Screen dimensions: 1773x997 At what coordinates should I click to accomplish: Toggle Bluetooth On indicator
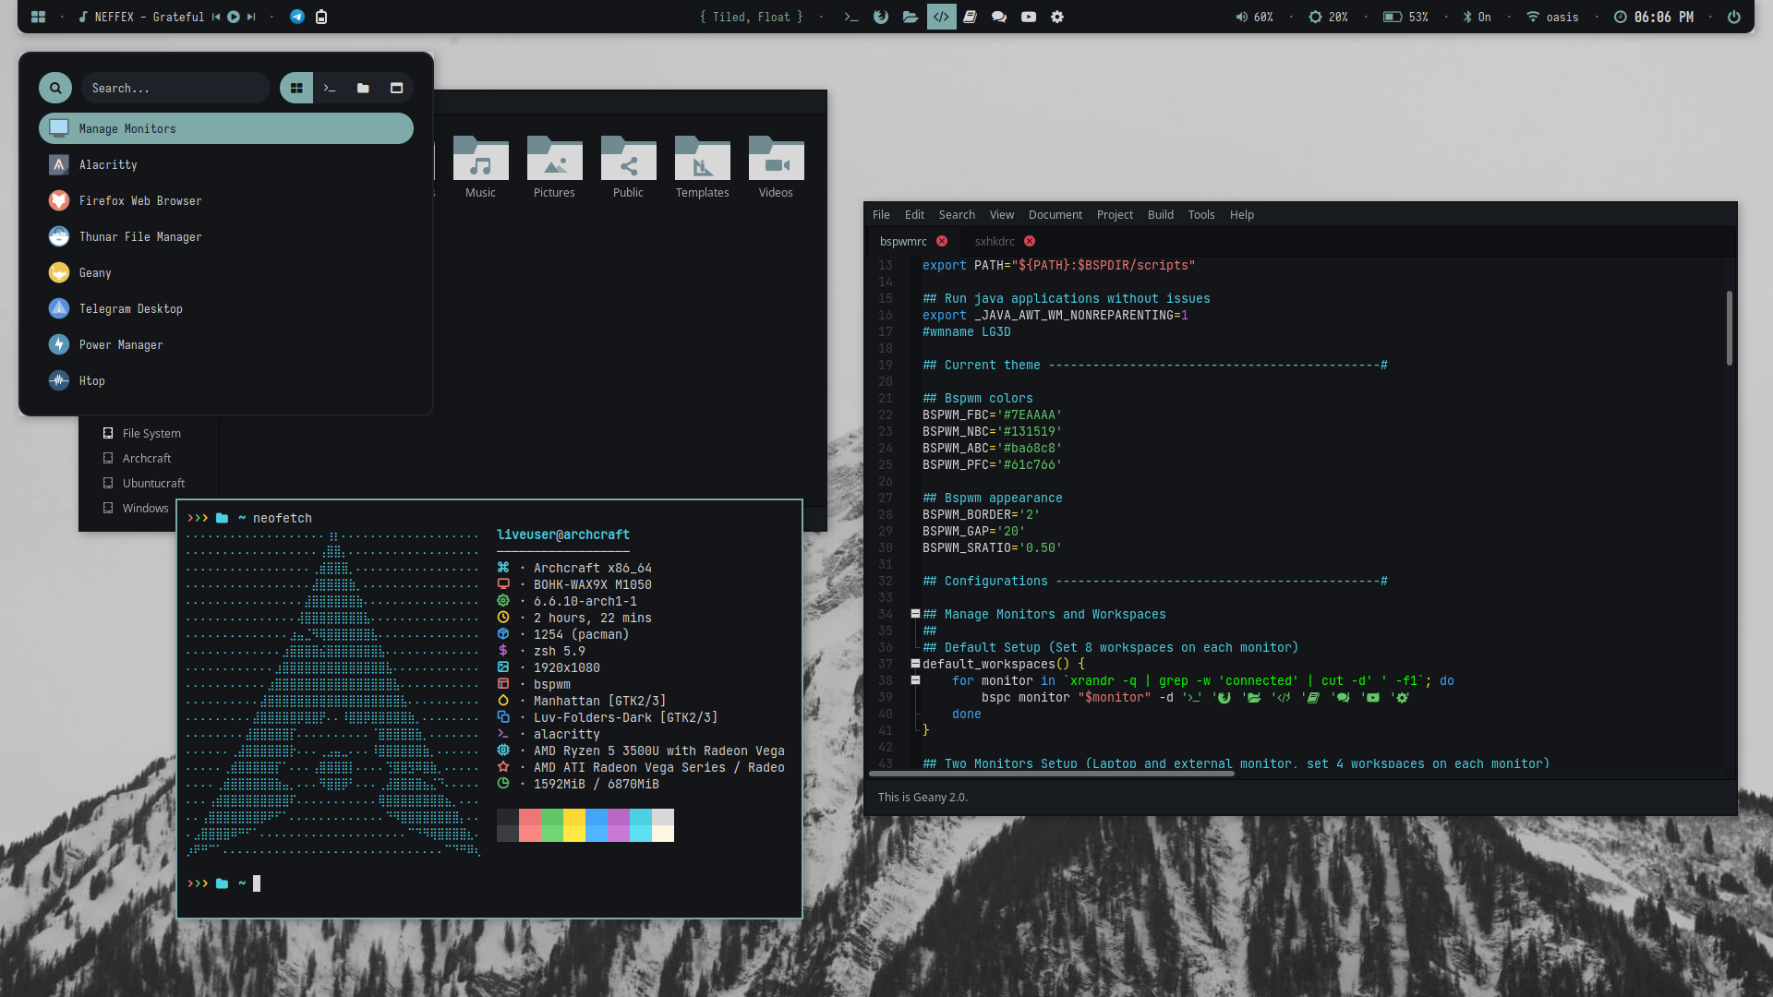coord(1477,17)
